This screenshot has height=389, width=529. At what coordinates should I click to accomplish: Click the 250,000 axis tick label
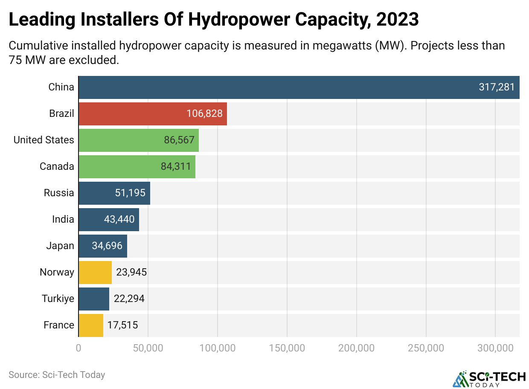[426, 348]
